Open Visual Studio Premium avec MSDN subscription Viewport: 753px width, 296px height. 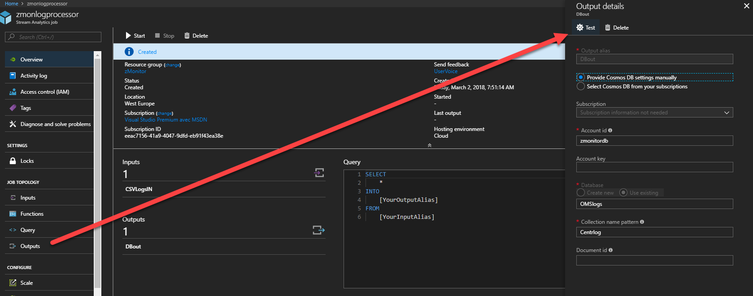(x=166, y=120)
